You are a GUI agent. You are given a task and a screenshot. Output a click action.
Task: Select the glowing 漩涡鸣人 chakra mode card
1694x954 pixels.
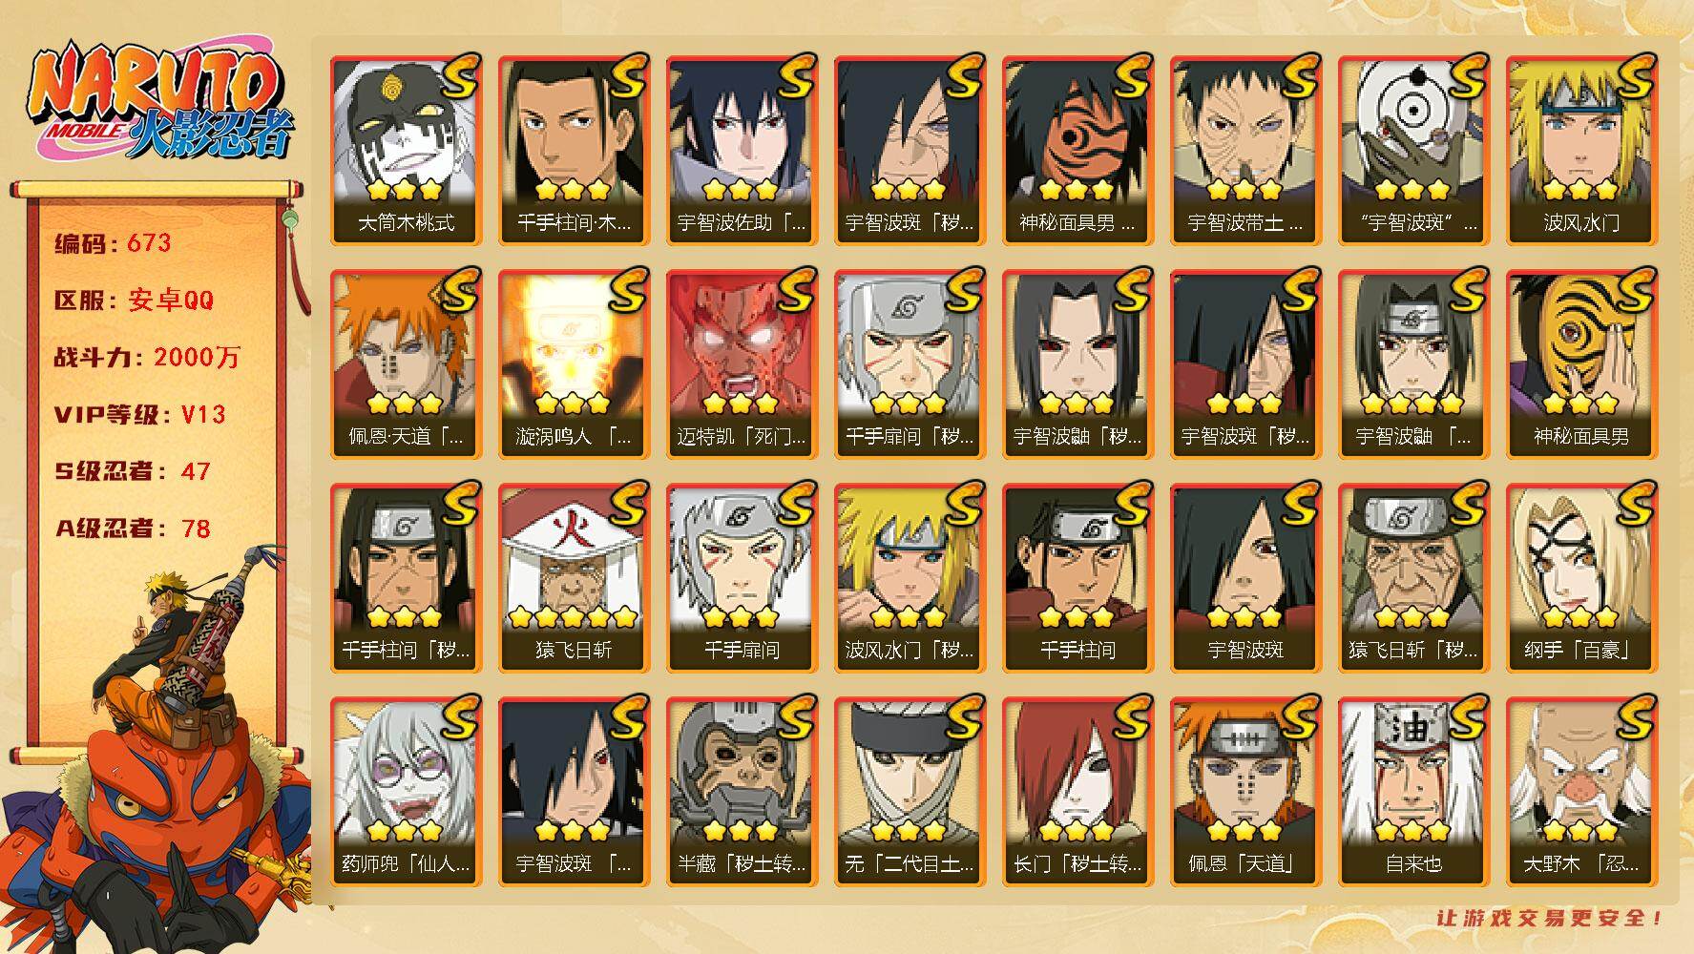click(x=574, y=364)
